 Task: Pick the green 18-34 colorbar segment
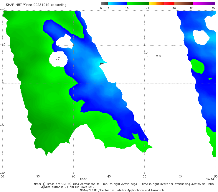click(x=138, y=4)
